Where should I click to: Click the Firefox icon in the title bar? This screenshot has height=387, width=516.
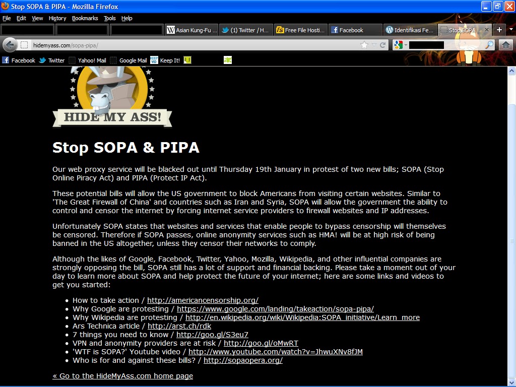(5, 6)
